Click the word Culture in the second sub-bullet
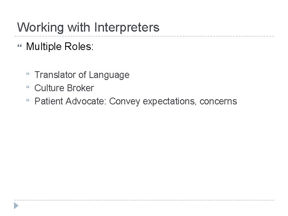 [49, 88]
